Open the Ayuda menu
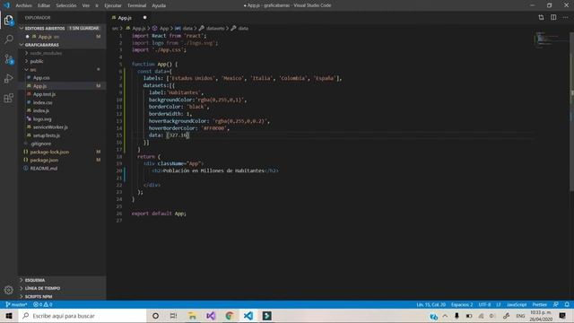The image size is (574, 323). click(159, 5)
